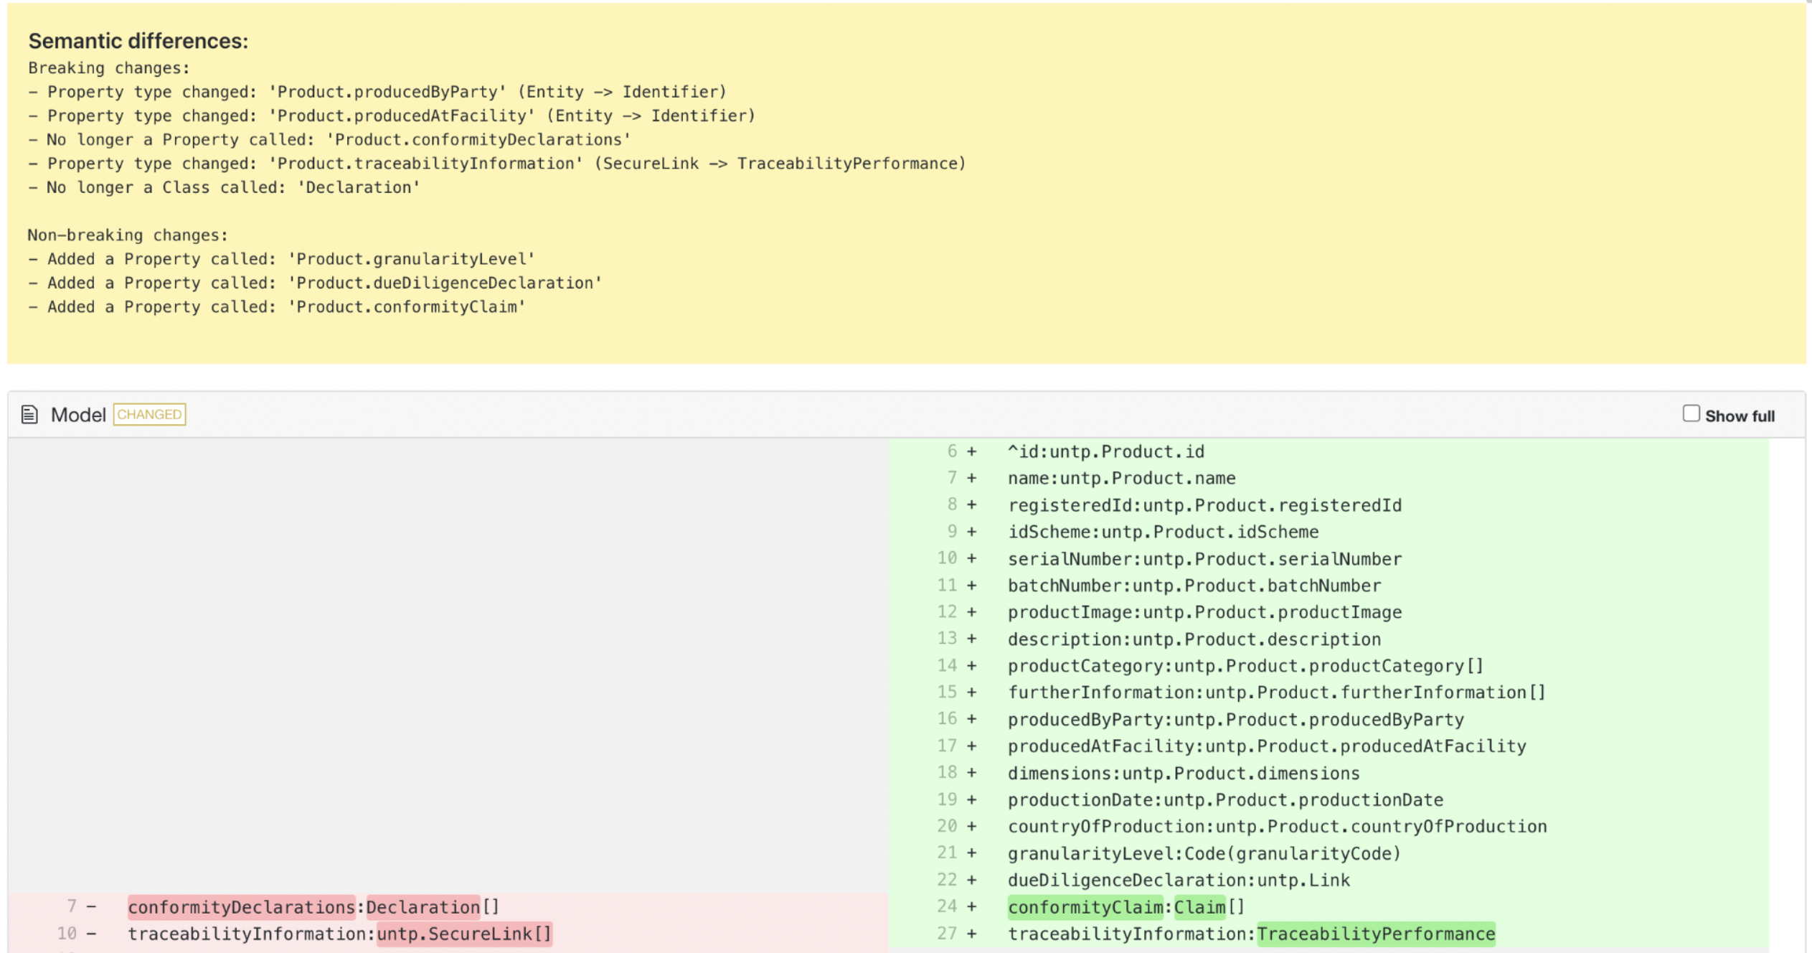Click added line 'producedByParty:untp.Product.producedByParty'
The height and width of the screenshot is (953, 1812).
coord(1235,720)
